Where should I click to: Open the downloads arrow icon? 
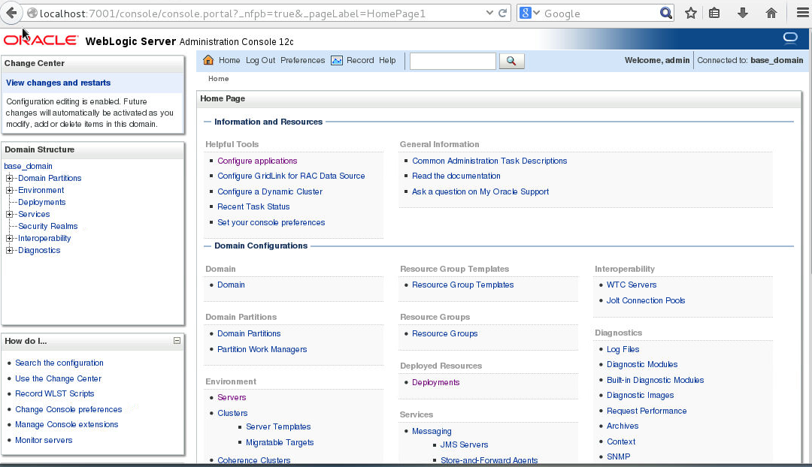pos(743,13)
